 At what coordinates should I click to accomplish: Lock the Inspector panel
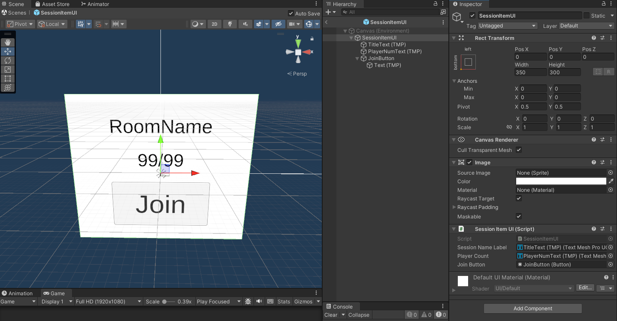pos(604,4)
